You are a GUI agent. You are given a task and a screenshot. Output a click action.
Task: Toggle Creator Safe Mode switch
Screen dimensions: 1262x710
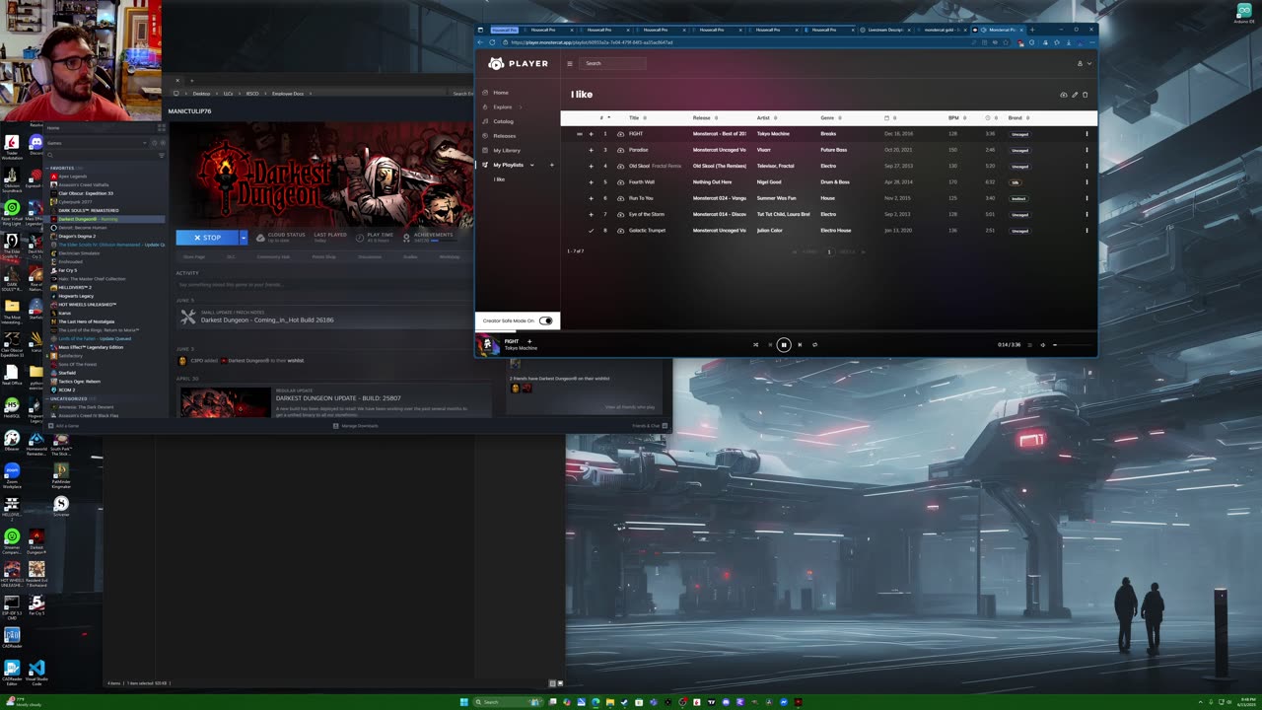tap(545, 320)
